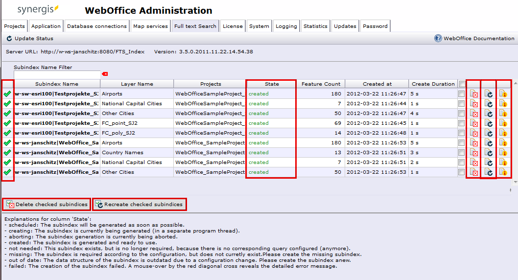518x280 pixels.
Task: Click the '2012-03-22 11:26:48' timestamp cell
Action: coord(377,133)
